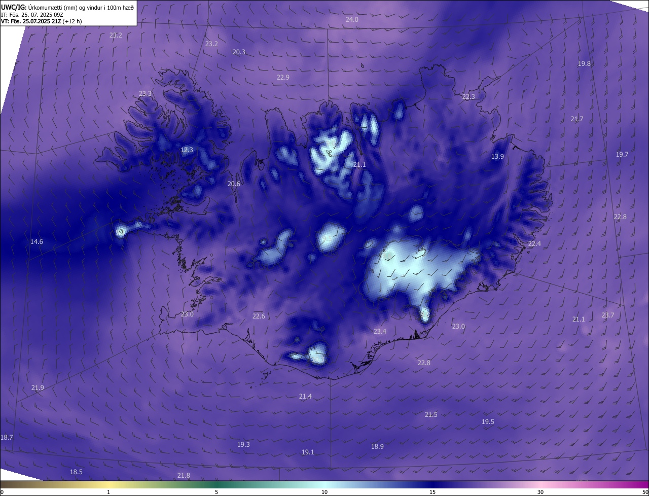The image size is (649, 496).
Task: Click the 24.0 value label
Action: (352, 19)
